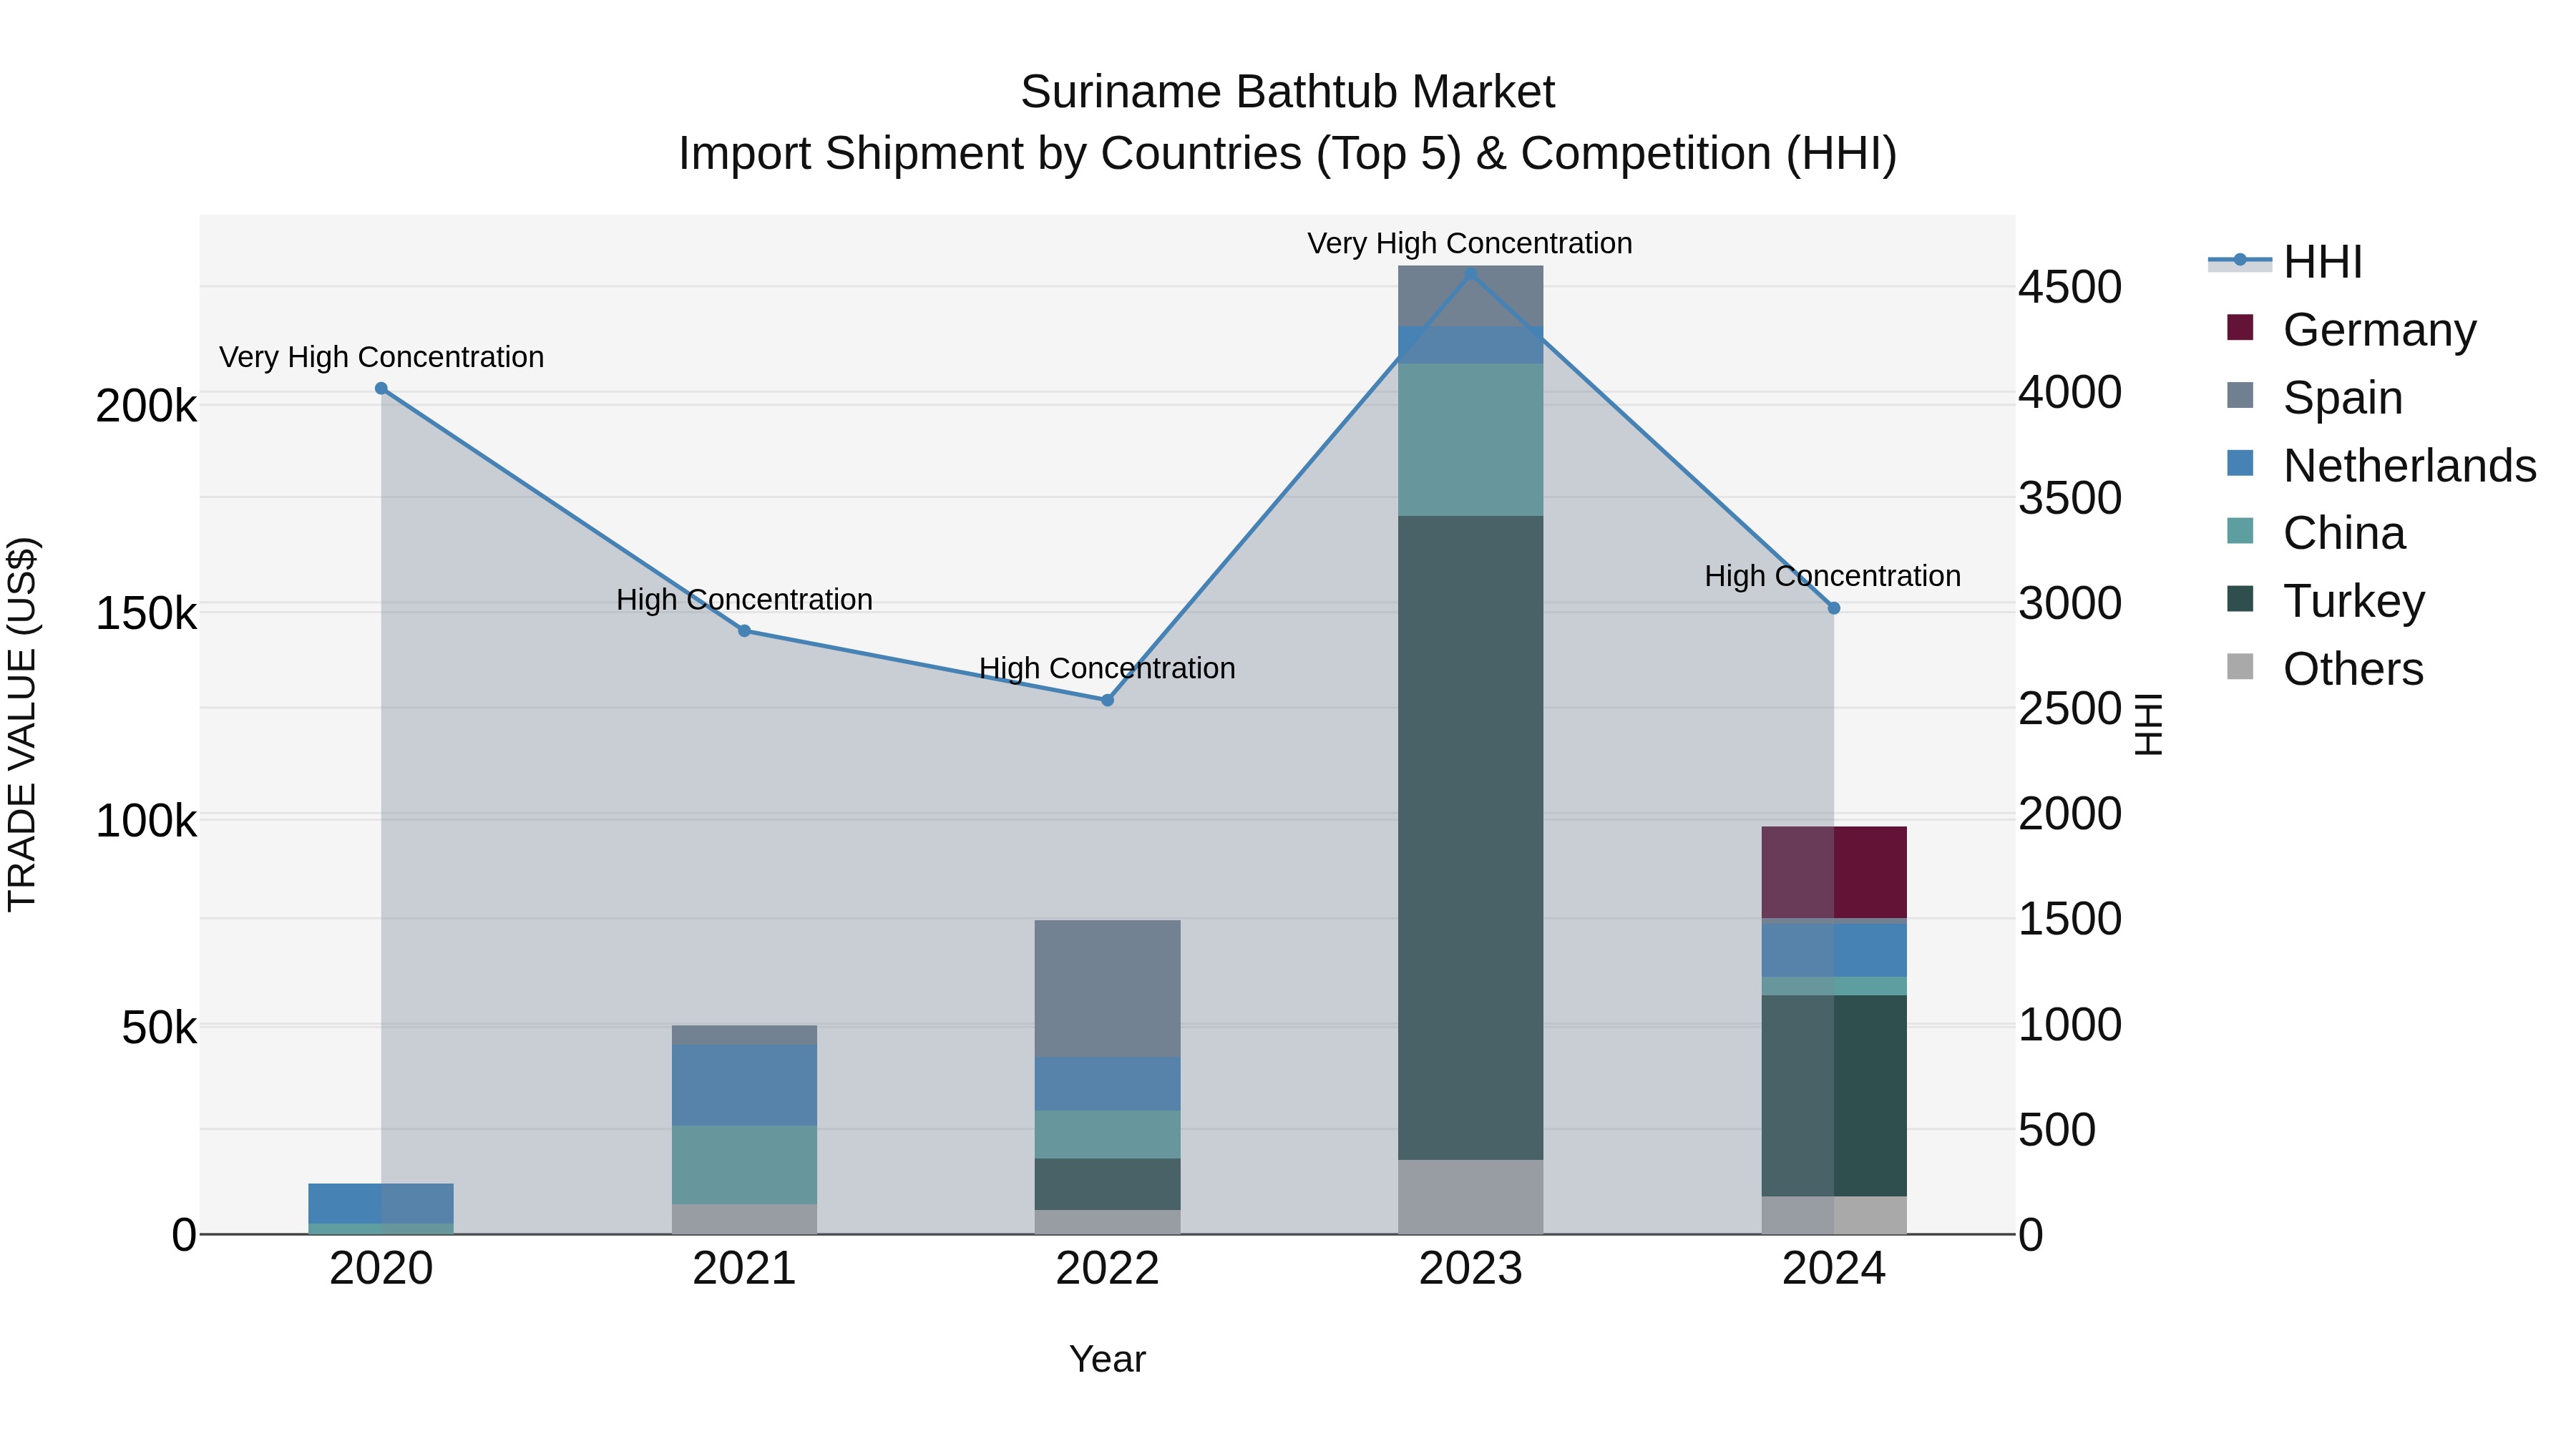The width and height of the screenshot is (2576, 1449).
Task: Click the 200k left-axis tick label
Action: pyautogui.click(x=146, y=407)
